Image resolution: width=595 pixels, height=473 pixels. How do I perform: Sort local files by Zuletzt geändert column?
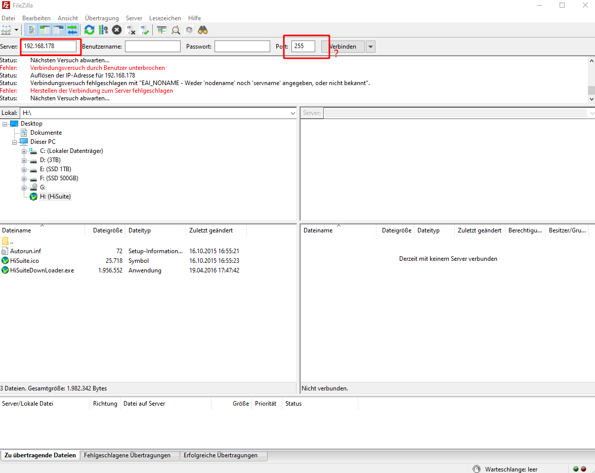(x=217, y=230)
